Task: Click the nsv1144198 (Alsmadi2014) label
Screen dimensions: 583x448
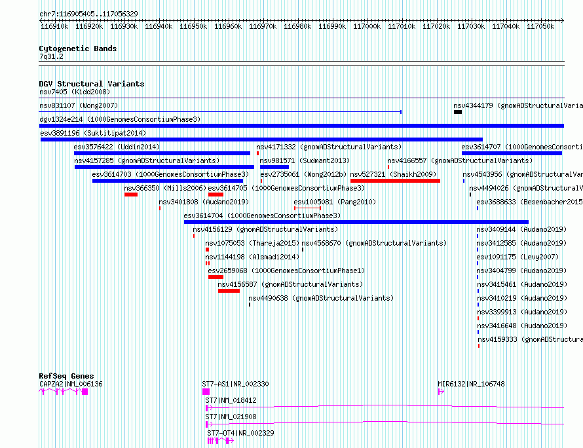Action: (x=252, y=257)
